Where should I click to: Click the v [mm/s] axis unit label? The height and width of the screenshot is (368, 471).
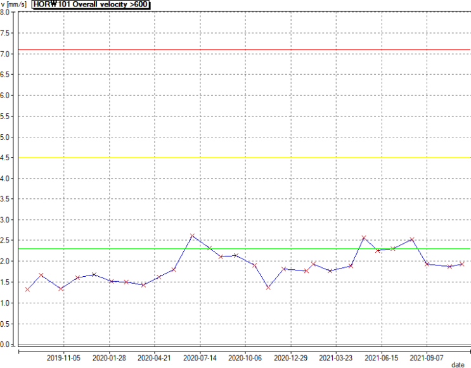pos(14,4)
